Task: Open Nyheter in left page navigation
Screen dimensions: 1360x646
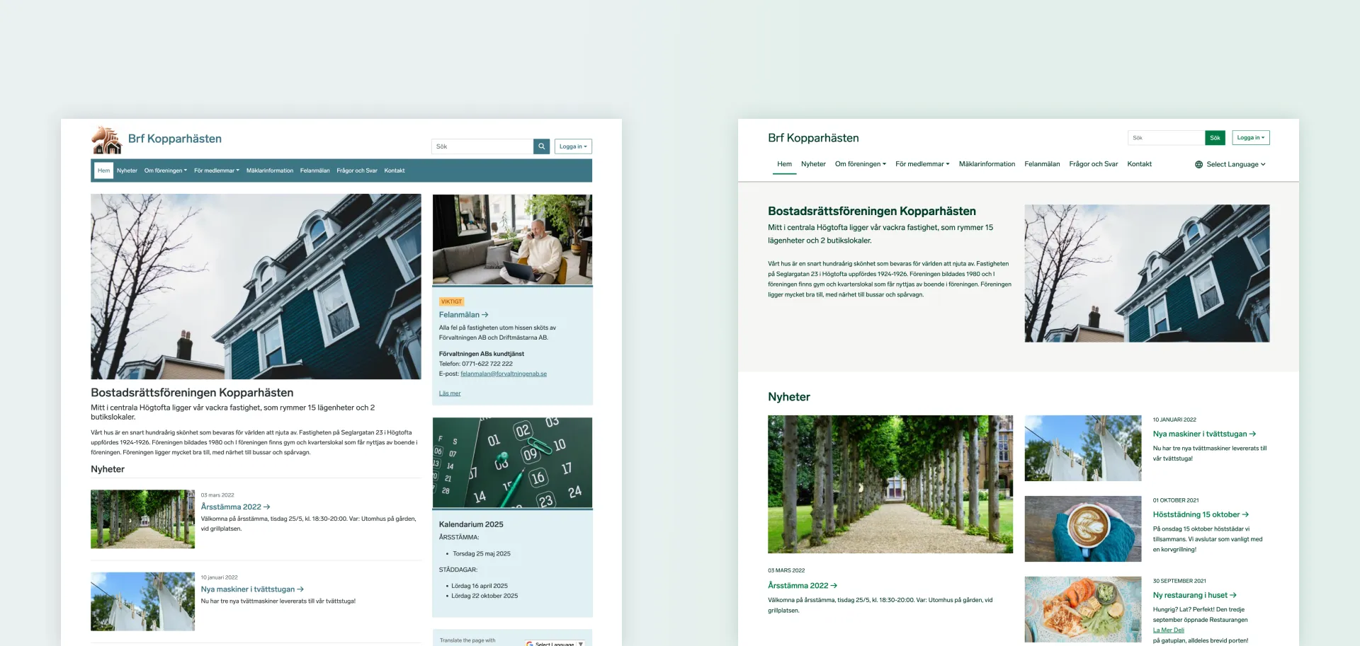Action: (x=127, y=171)
